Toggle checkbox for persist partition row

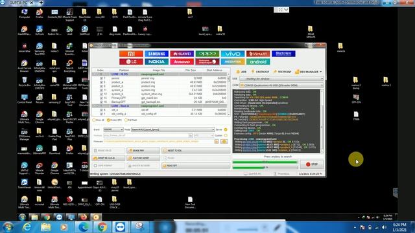(x=101, y=78)
